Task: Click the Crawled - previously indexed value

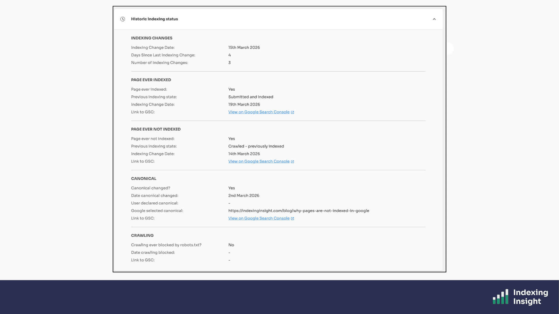Action: [256, 146]
